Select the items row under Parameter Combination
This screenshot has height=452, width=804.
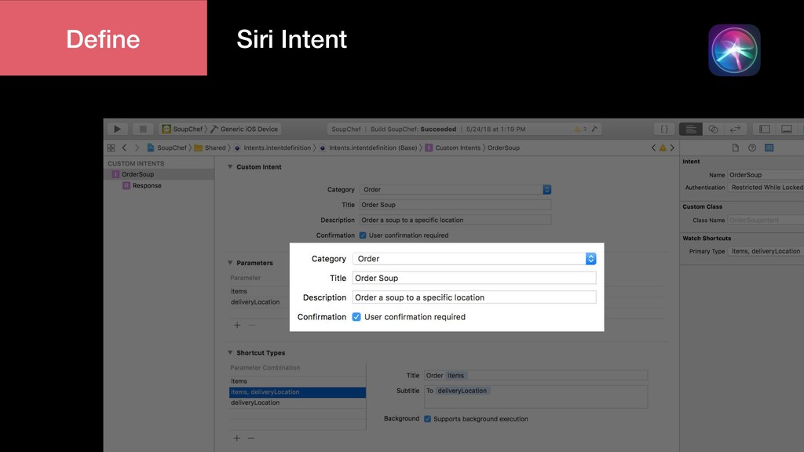(298, 381)
